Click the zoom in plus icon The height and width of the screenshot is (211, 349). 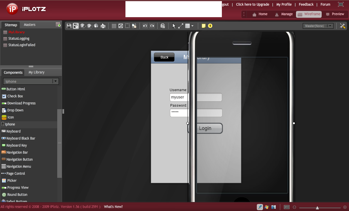[345, 207]
